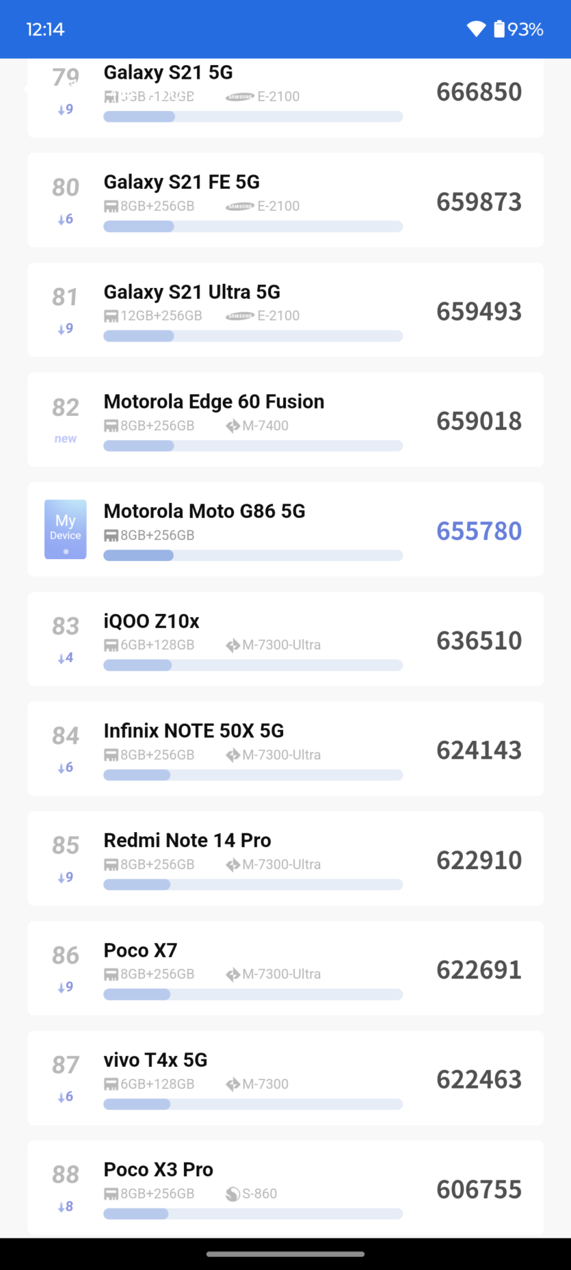
Task: Tap the bottom navigation gesture handle
Action: click(285, 1254)
